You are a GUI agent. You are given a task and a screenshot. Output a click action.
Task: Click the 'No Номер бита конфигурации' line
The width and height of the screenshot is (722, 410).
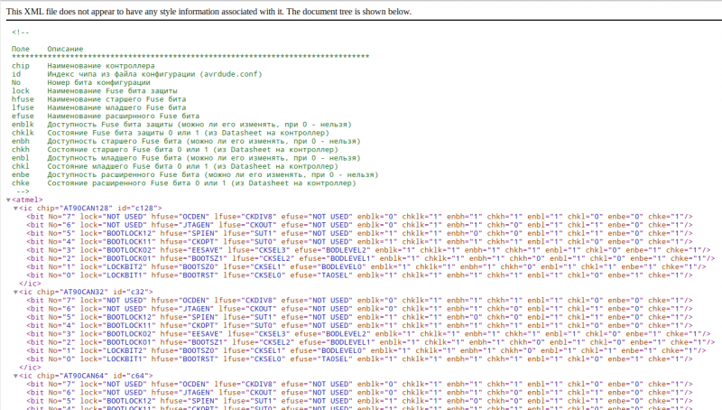(x=81, y=82)
